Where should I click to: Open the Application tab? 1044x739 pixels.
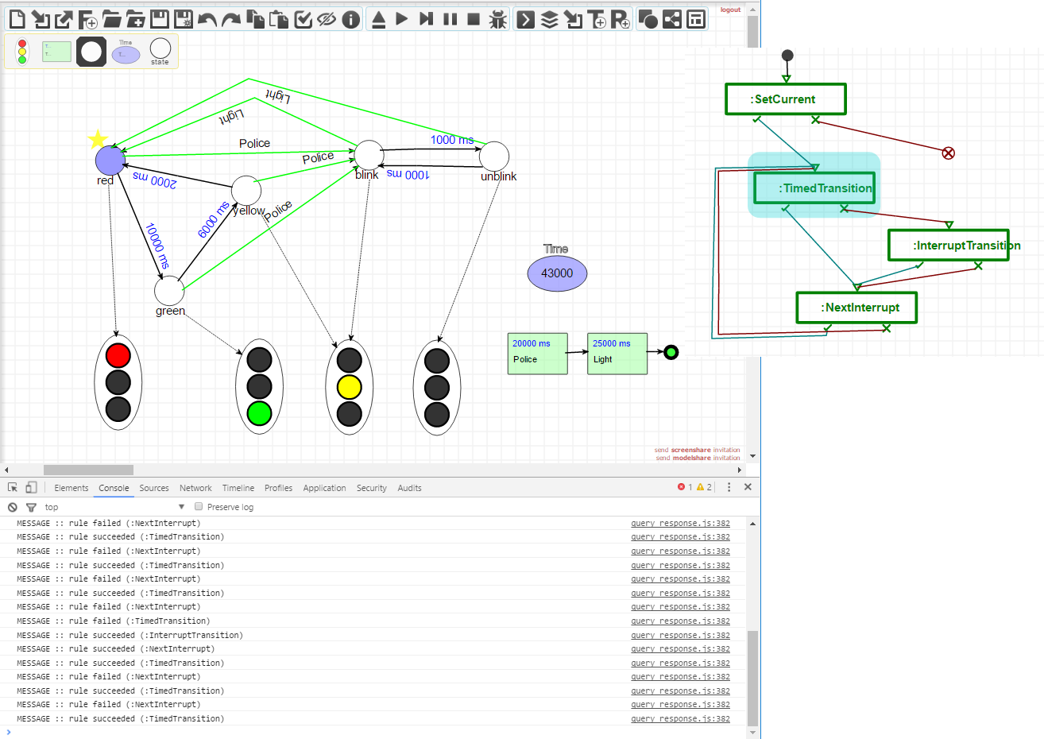pyautogui.click(x=324, y=488)
